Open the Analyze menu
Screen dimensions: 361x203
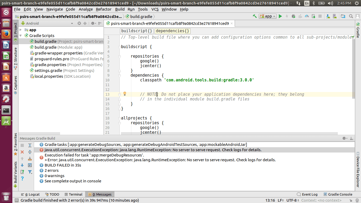click(x=86, y=9)
